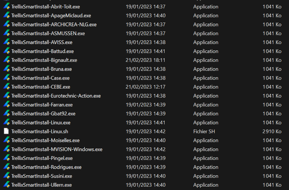The height and width of the screenshot is (190, 289).
Task: Select the TrellixSmartInstall-ApageMiclaud.exe file name
Action: [51, 16]
